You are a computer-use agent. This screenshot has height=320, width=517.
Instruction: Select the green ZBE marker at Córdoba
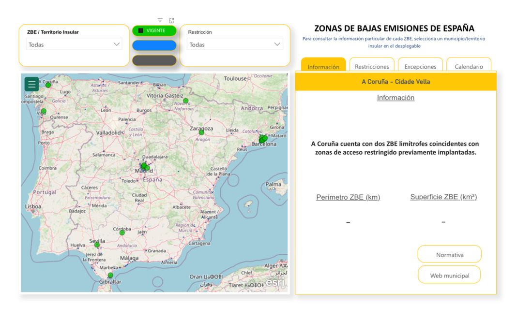(122, 233)
